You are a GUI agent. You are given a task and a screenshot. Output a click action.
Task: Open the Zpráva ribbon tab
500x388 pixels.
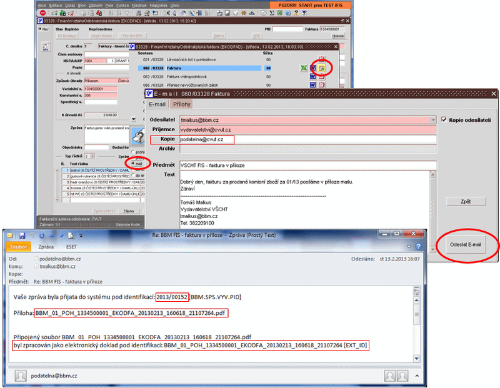coord(46,246)
